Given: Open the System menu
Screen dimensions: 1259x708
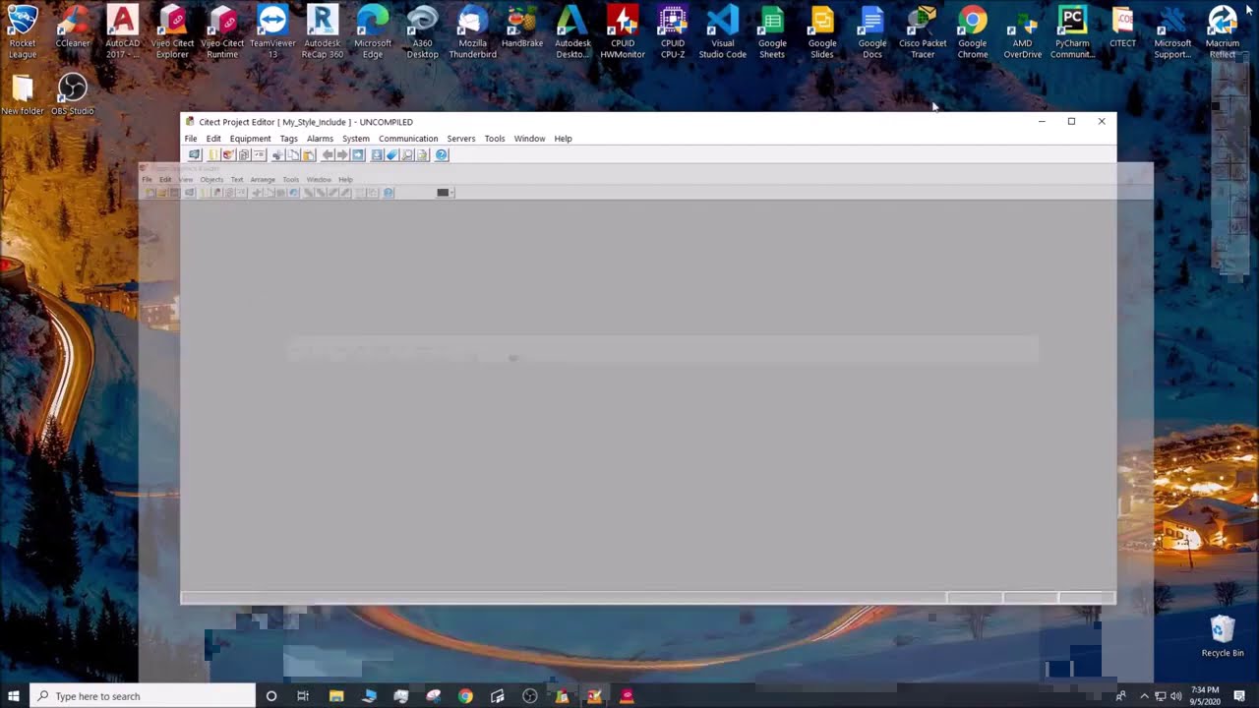Looking at the screenshot, I should (355, 139).
